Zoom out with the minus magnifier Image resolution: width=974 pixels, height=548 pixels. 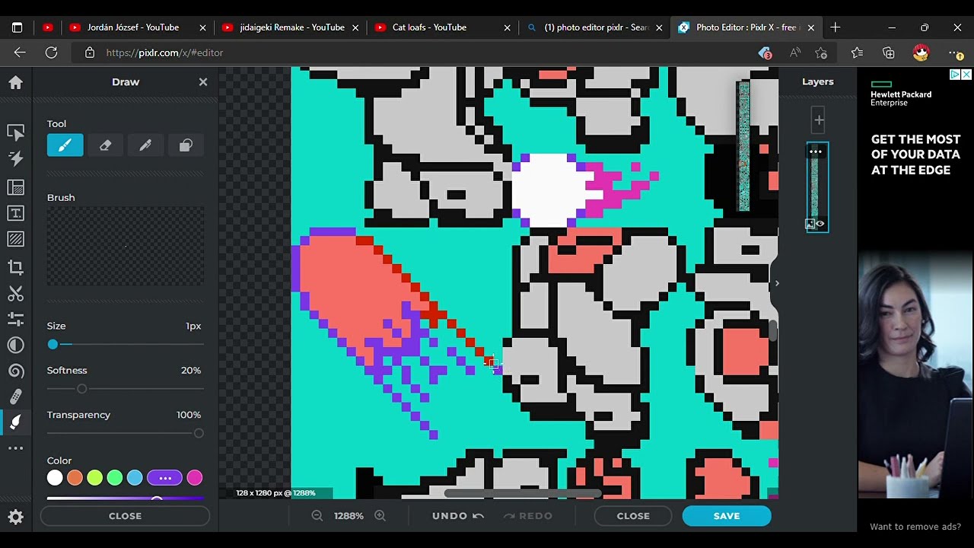(x=317, y=516)
